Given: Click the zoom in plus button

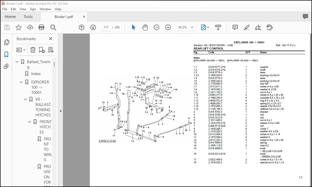Looking at the screenshot, I should (168, 27).
